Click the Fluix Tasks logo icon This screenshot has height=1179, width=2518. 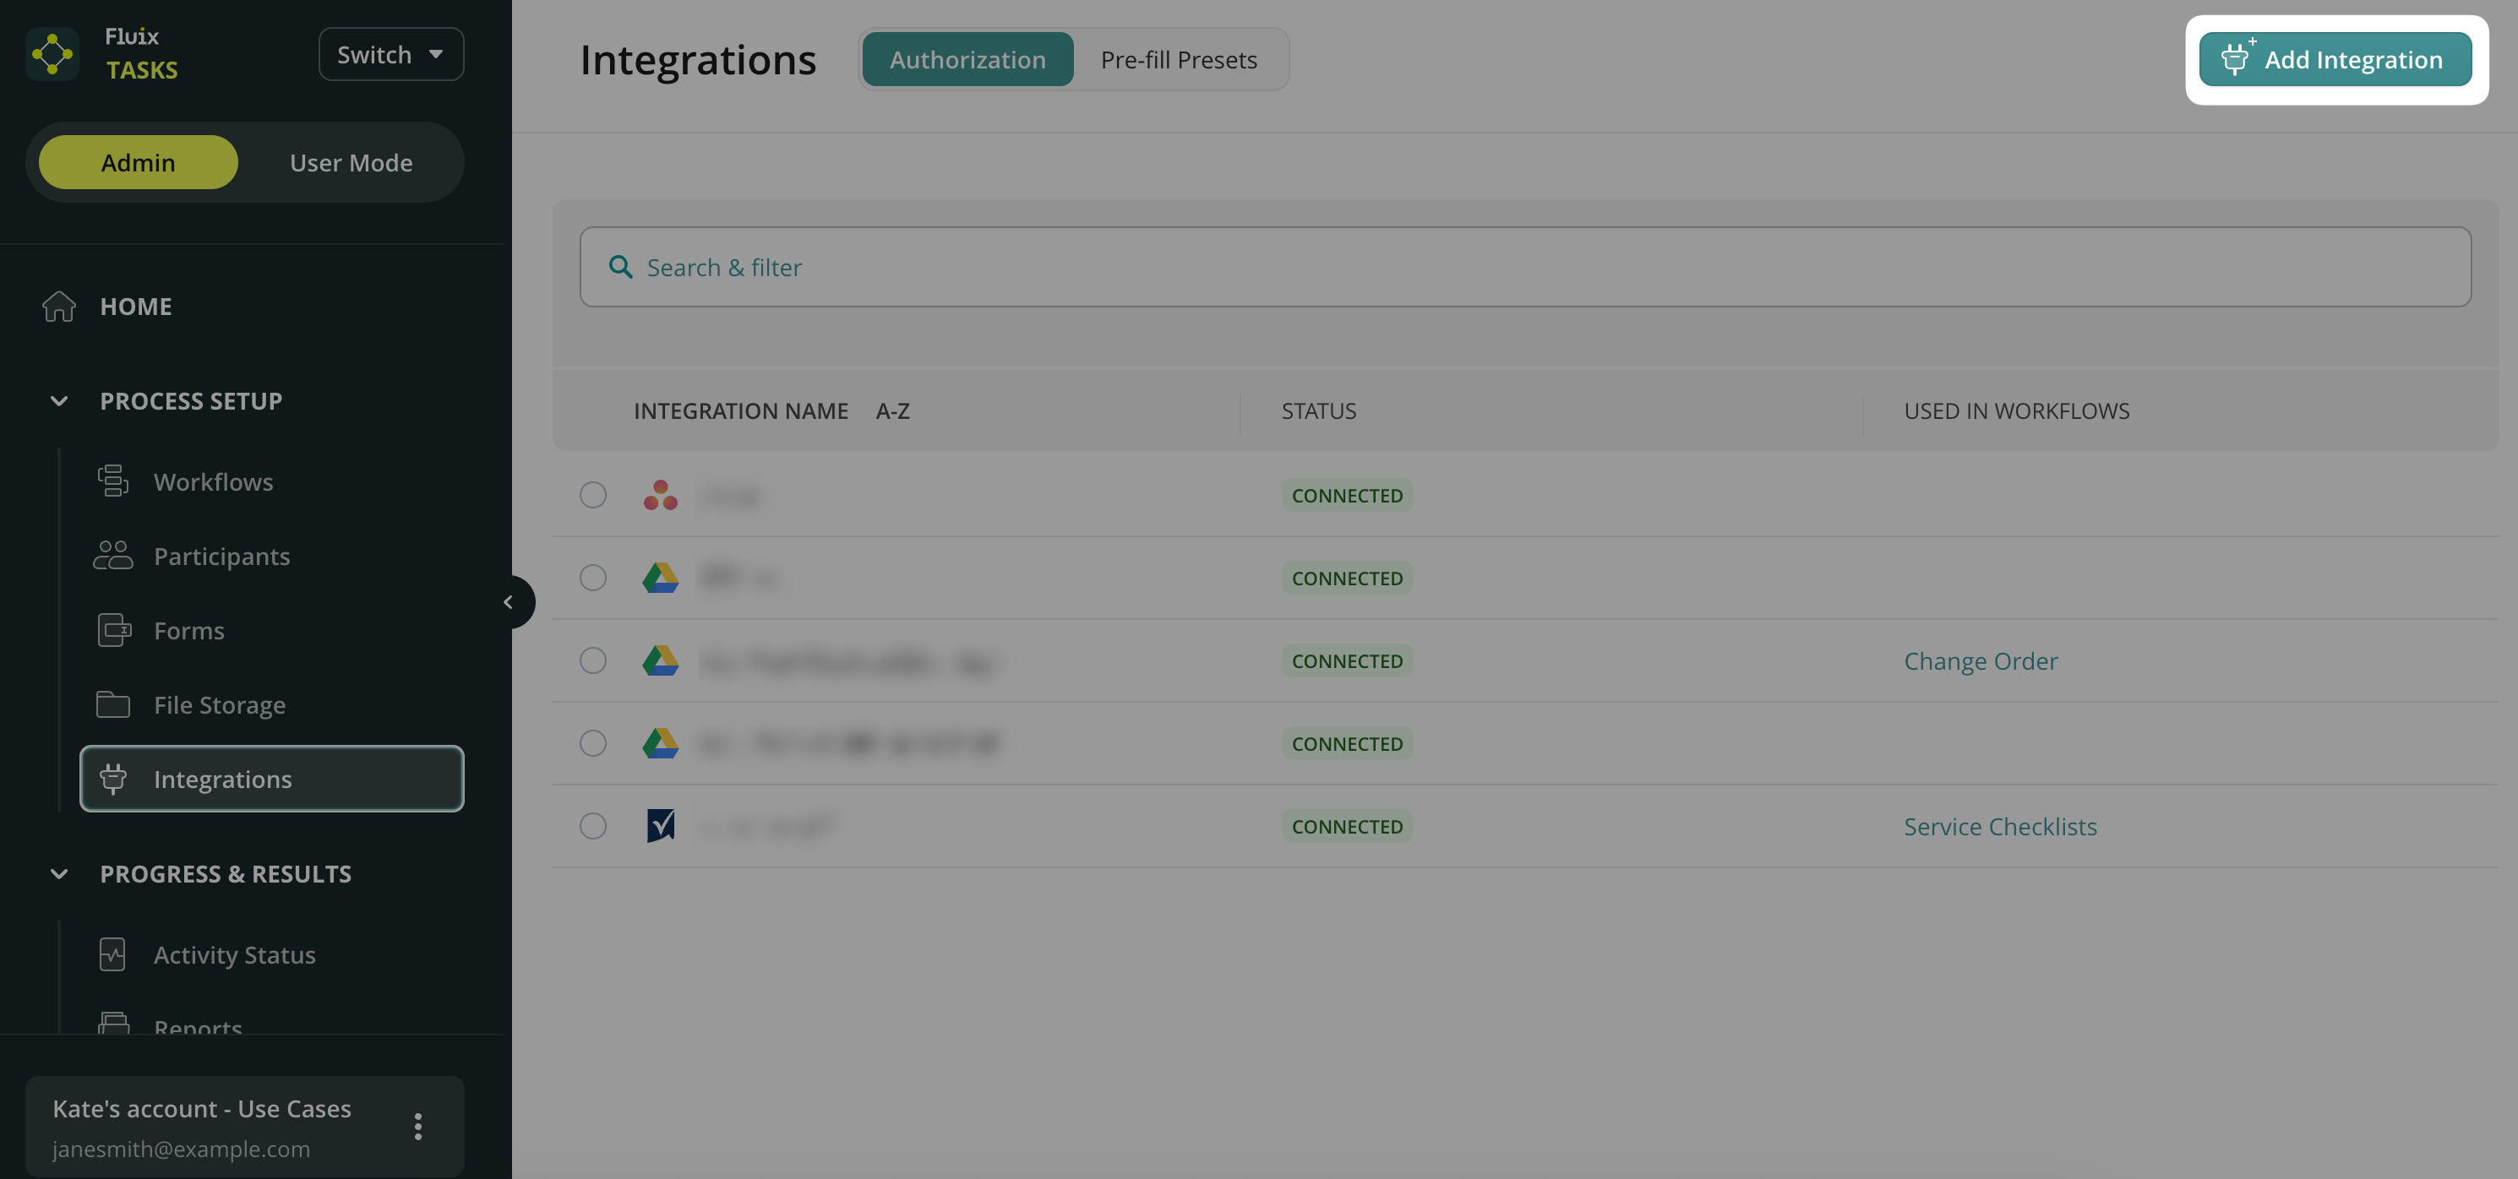click(x=52, y=54)
